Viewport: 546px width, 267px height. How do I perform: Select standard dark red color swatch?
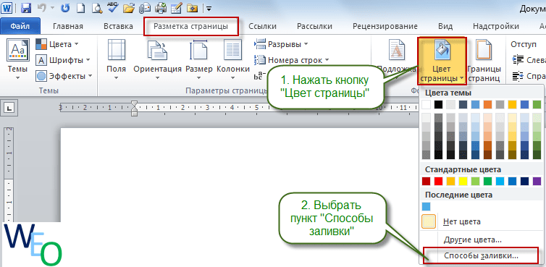(x=426, y=181)
